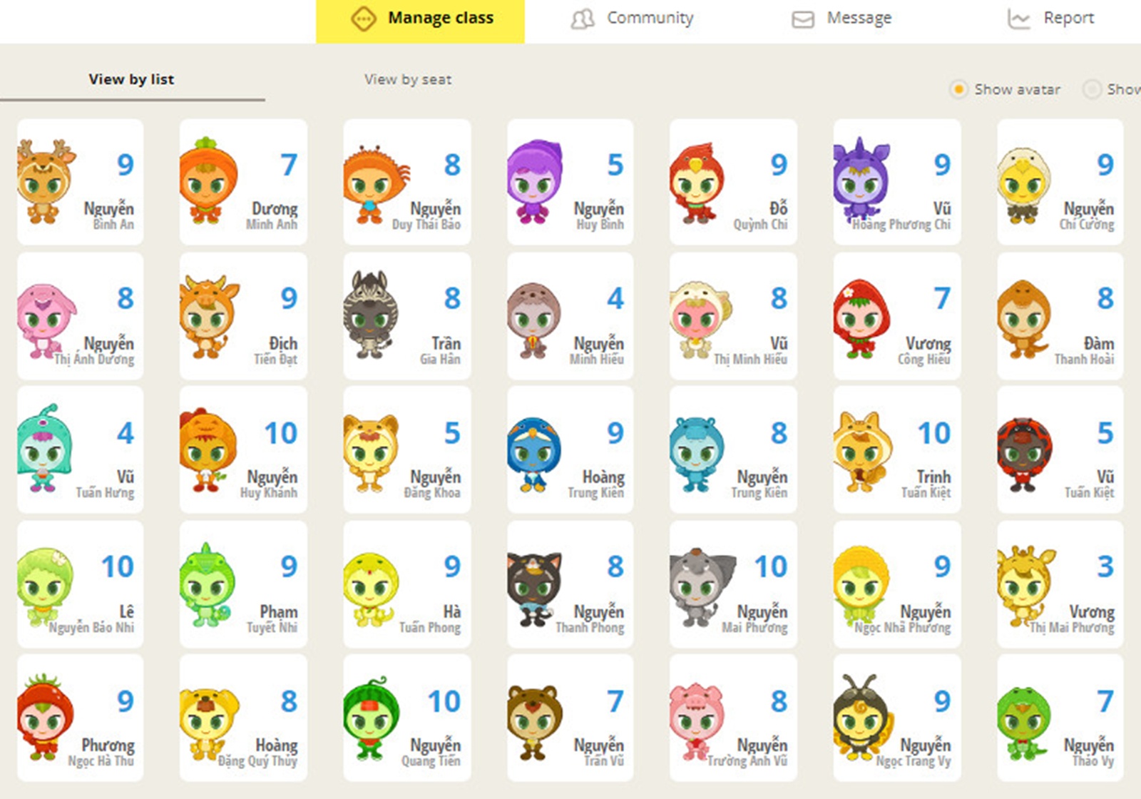Image resolution: width=1141 pixels, height=799 pixels.
Task: Select the View by list tab
Action: (x=131, y=79)
